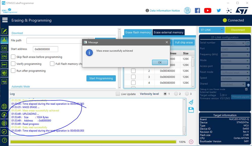Viewport: 252px width, 146px height.
Task: Switch to Erase external memory tab
Action: [x=169, y=32]
